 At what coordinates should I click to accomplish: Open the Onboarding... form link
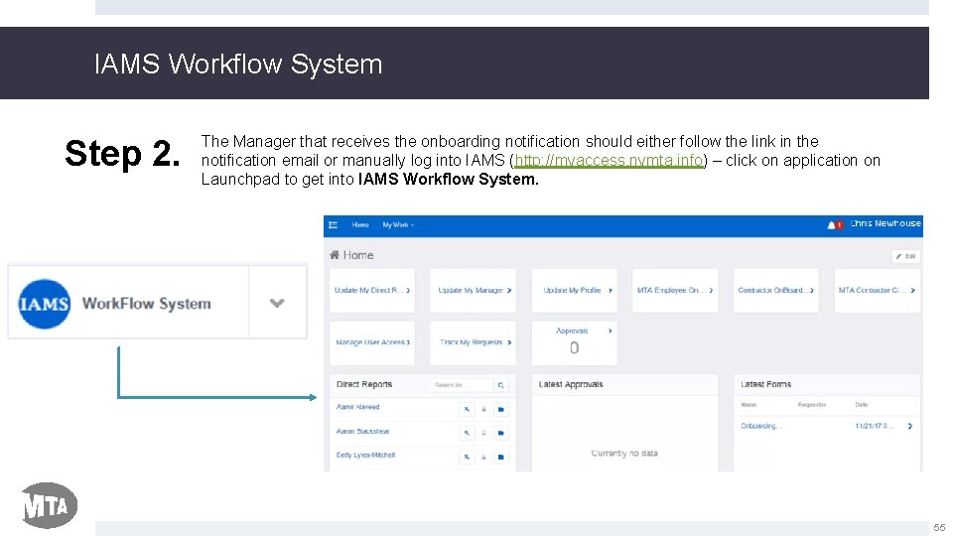point(761,426)
